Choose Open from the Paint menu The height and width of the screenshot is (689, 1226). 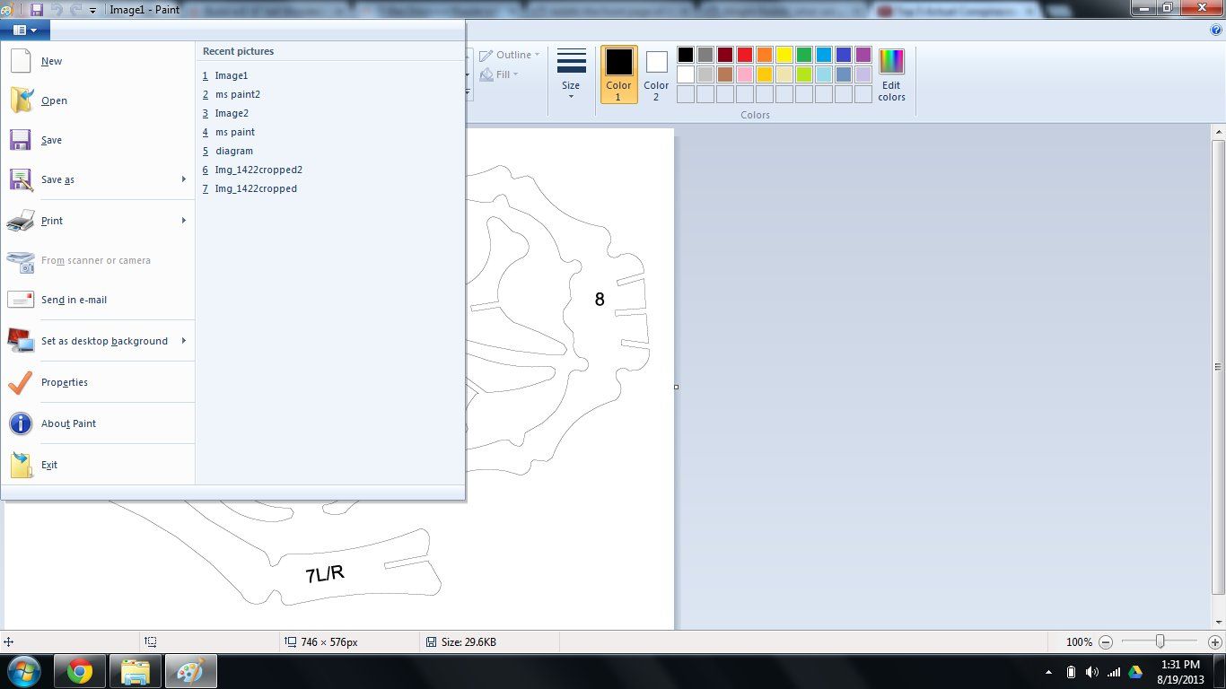(x=99, y=100)
